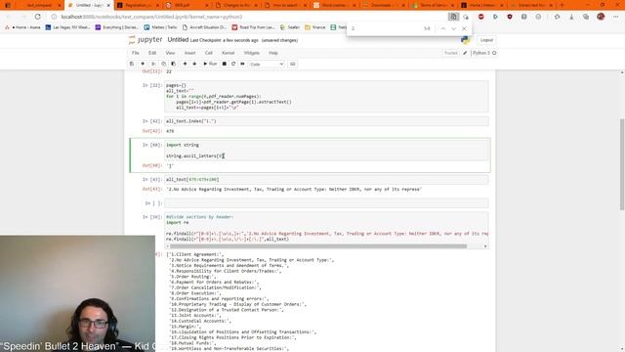Screen dimensions: 625x352
Task: Cut selected cells with scissors icon
Action: [153, 64]
